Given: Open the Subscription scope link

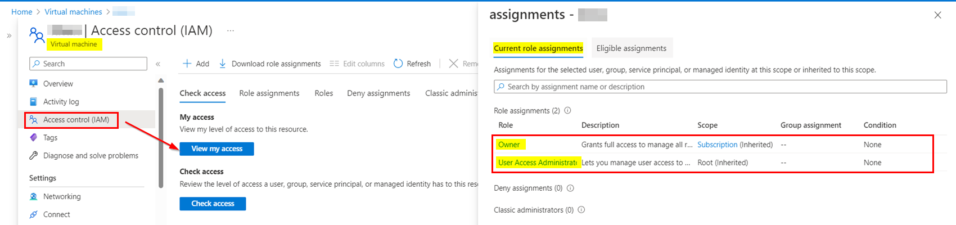Looking at the screenshot, I should tap(717, 145).
